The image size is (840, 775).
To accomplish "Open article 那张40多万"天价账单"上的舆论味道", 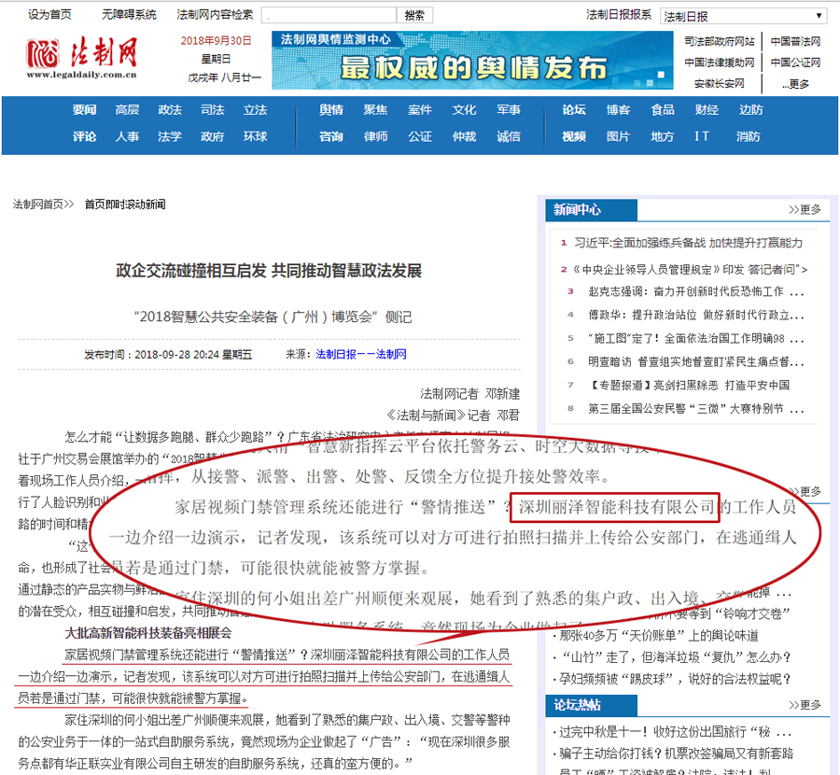I will (659, 636).
